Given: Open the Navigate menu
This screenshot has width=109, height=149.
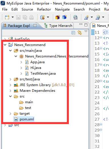Looking at the screenshot, I should [62, 9].
